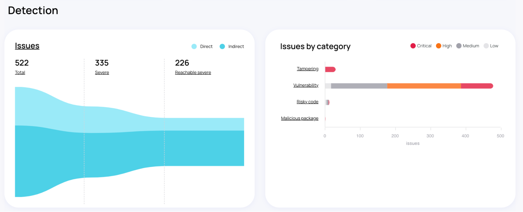Viewport: 523px width, 212px height.
Task: Toggle the Indirect legend dot
Action: tap(222, 47)
